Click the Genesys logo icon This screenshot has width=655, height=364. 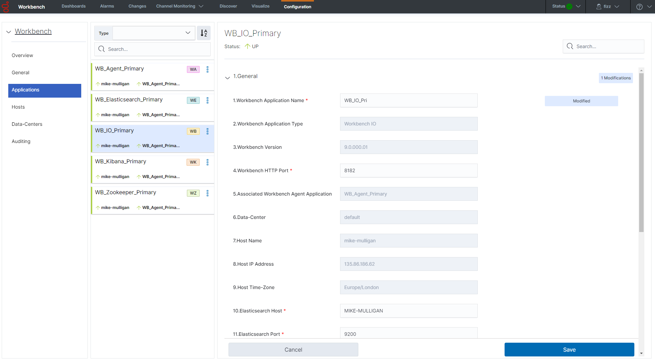tap(6, 7)
